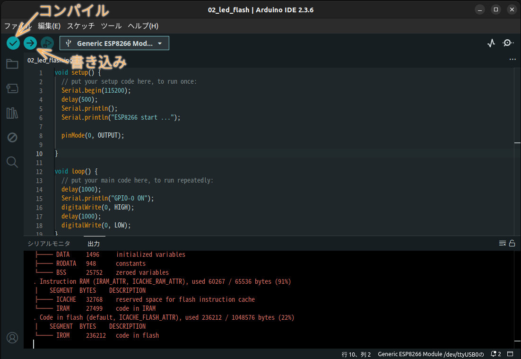
Task: Click the editor's vertical scrollbar
Action: coord(517,142)
